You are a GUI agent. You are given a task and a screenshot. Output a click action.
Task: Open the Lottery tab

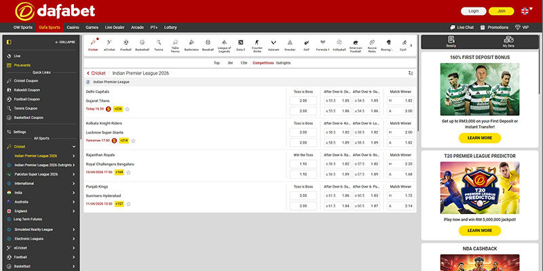(x=170, y=27)
